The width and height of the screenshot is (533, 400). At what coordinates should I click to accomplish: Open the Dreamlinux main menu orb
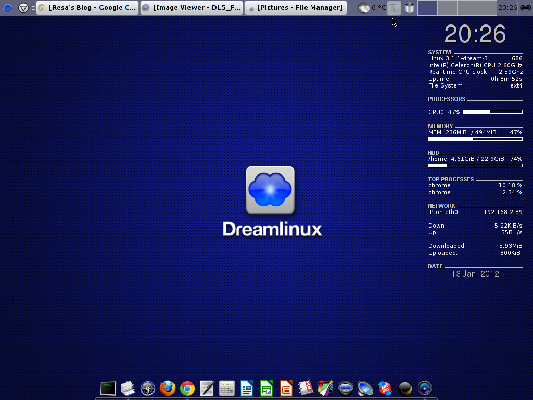tap(7, 7)
